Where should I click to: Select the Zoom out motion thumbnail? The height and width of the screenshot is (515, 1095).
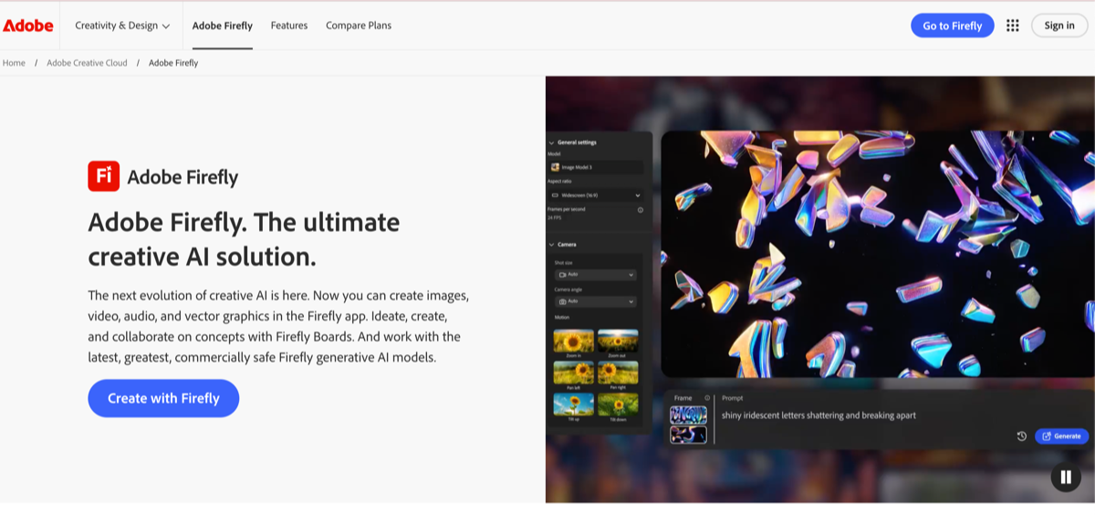[618, 341]
